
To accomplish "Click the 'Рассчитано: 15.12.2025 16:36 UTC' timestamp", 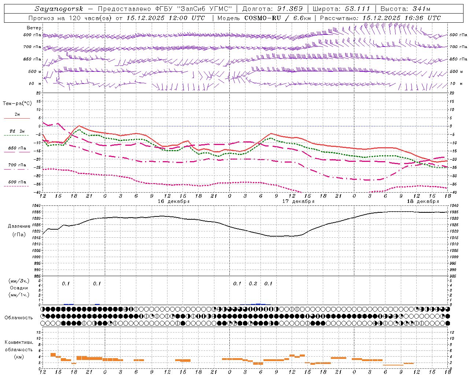I will point(380,18).
